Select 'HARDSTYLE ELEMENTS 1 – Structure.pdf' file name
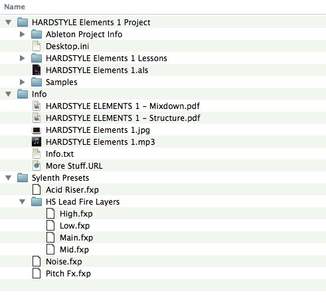 click(x=123, y=118)
